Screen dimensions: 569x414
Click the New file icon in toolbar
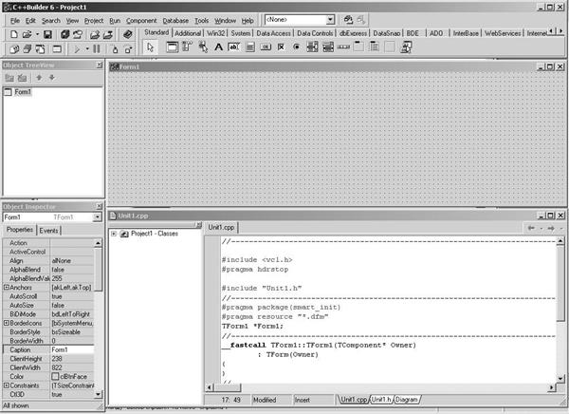11,33
